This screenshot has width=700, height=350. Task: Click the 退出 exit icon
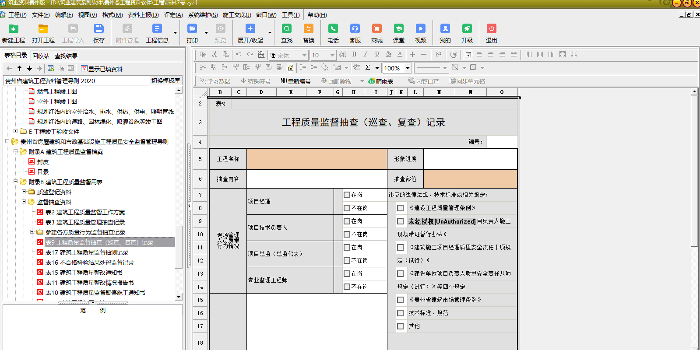492,29
